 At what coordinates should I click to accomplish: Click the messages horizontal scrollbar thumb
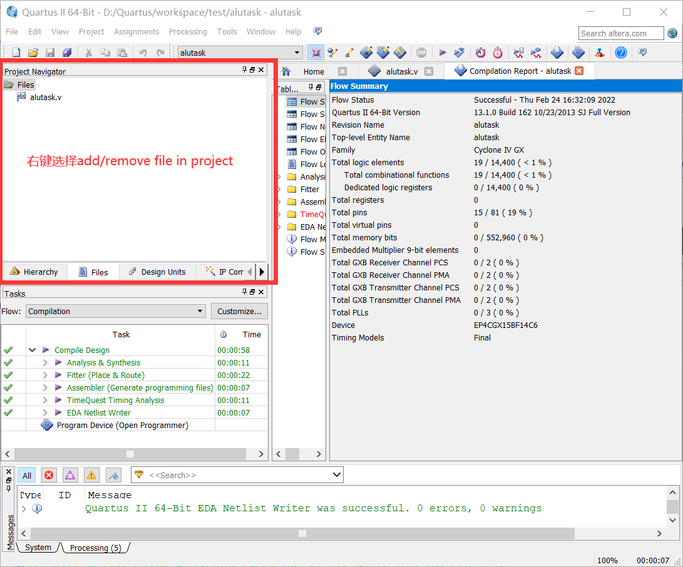[302, 533]
